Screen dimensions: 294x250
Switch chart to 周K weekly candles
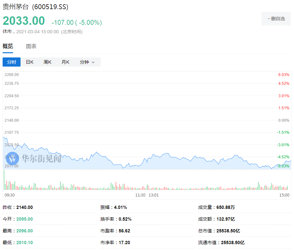(48, 62)
